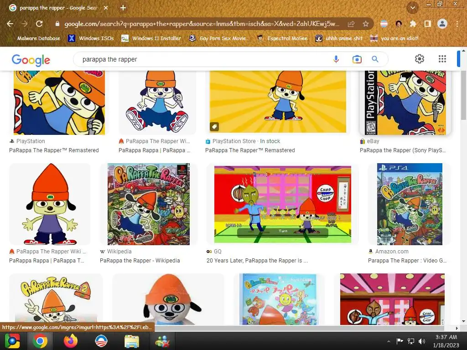Image resolution: width=467 pixels, height=350 pixels.
Task: Open Chrome three-dot menu
Action: point(457,24)
